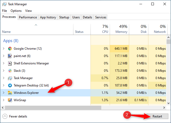Switch to the Startup tab

64,17
